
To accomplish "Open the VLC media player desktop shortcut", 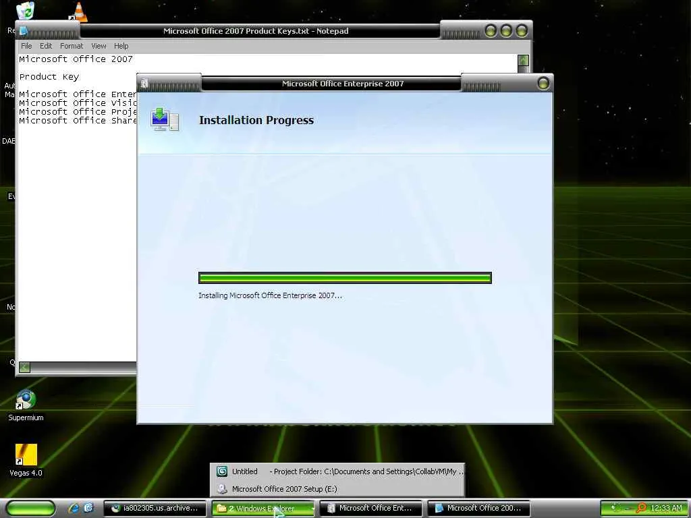I will [78, 11].
